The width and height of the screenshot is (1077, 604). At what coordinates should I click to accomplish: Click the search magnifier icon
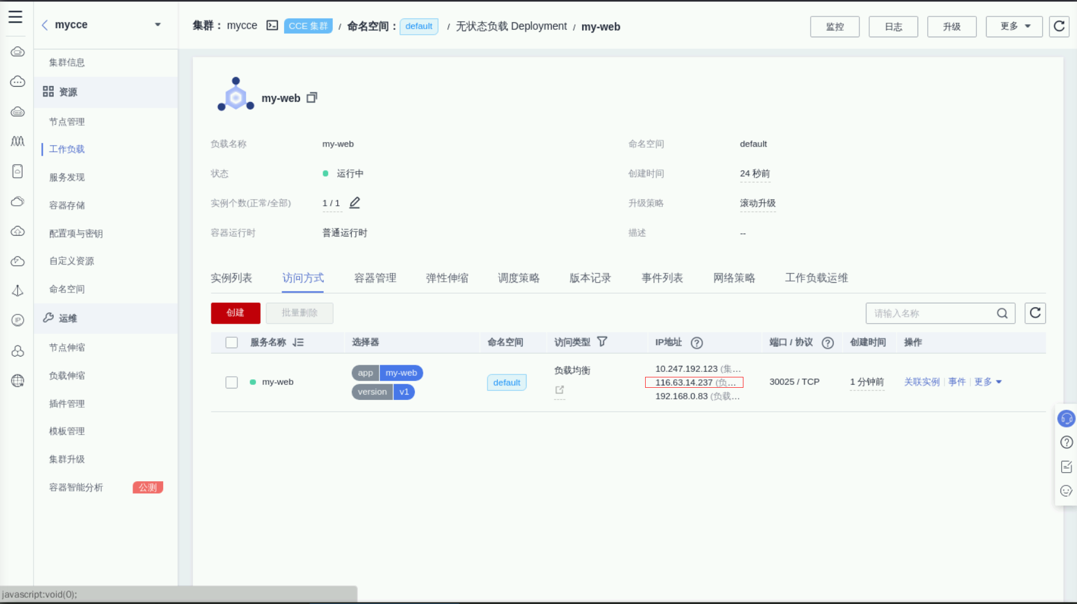[x=1002, y=313]
